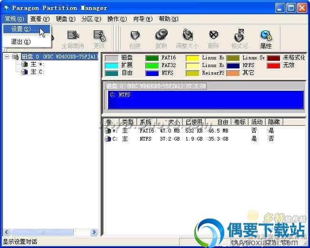Click the volume icon in the FAT16 table row
This screenshot has width=310, height=248.
(108, 131)
